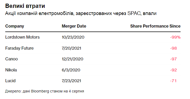Click the Bloomberg source footnote
Image resolution: width=190 pixels, height=99 pixels.
[x=45, y=91]
